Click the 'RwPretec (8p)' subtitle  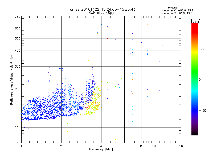(101, 12)
